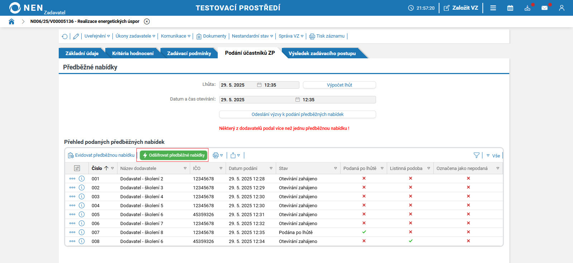
Task: Open the Komunikace dropdown menu
Action: click(175, 36)
